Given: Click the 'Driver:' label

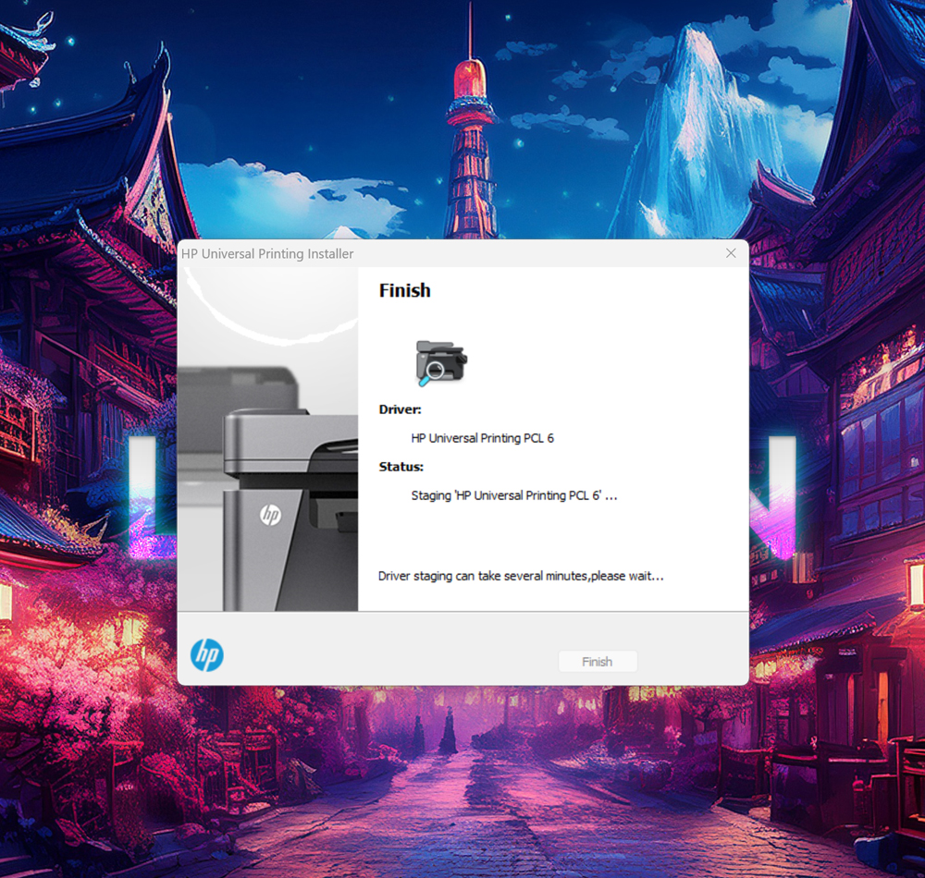Looking at the screenshot, I should point(400,409).
